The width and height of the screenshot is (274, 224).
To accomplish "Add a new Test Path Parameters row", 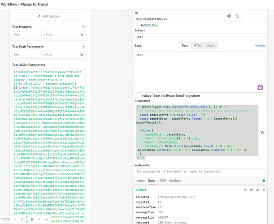I will tap(83, 46).
